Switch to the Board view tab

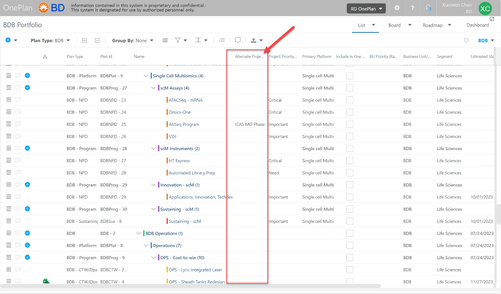point(395,25)
